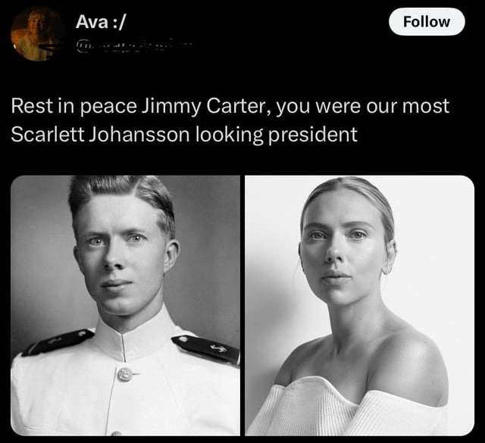Open the right photo of woman in sweater
The height and width of the screenshot is (443, 485).
[x=359, y=305]
